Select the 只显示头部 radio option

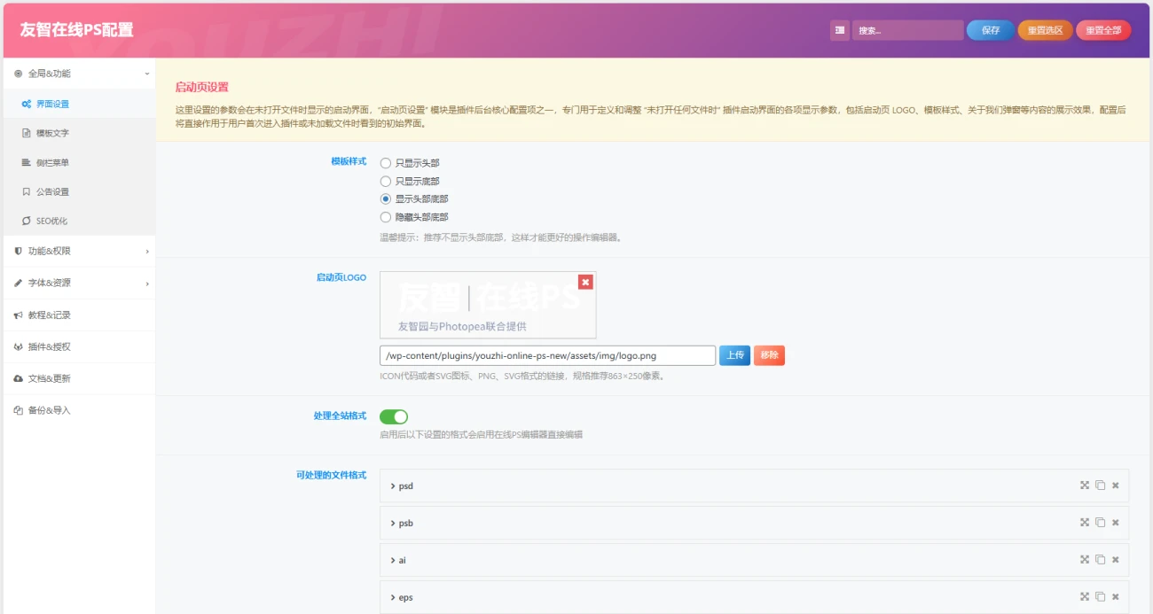(x=383, y=163)
